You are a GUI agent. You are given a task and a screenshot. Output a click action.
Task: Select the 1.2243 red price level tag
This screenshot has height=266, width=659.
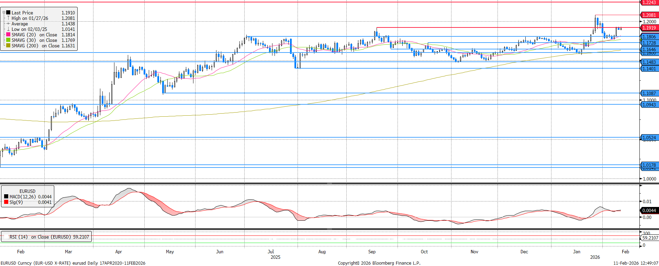point(649,2)
